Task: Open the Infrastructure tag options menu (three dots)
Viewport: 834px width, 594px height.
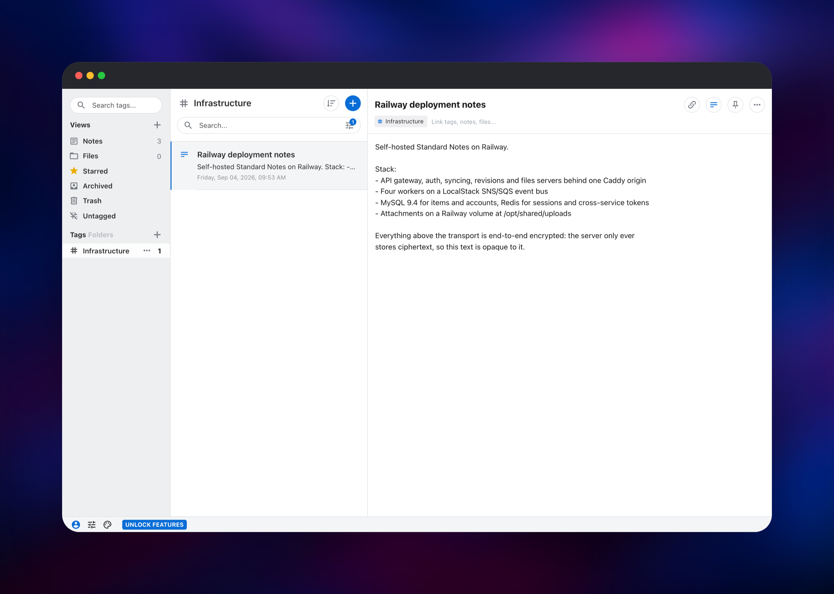Action: pos(147,251)
